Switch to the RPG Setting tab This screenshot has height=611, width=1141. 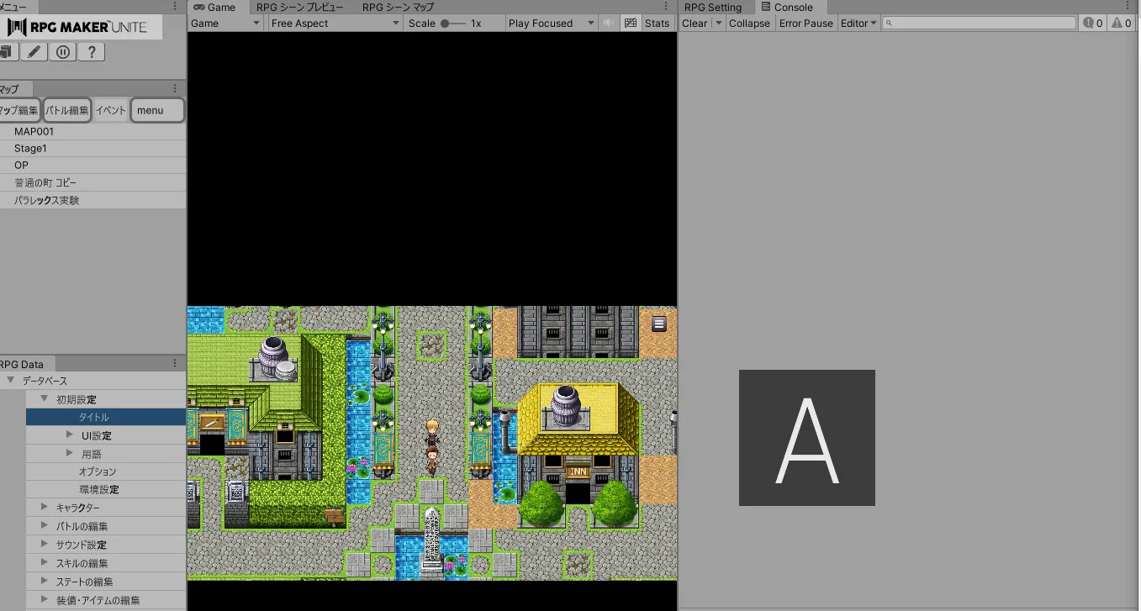pos(712,8)
